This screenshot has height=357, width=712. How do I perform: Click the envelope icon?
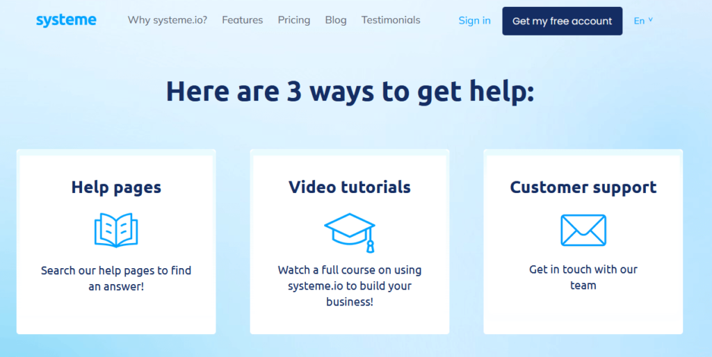(x=583, y=230)
